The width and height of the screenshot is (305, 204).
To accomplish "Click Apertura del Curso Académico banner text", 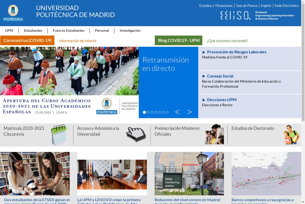I will [x=47, y=106].
